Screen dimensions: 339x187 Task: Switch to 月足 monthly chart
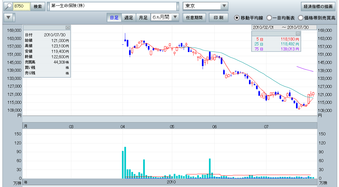pyautogui.click(x=143, y=18)
